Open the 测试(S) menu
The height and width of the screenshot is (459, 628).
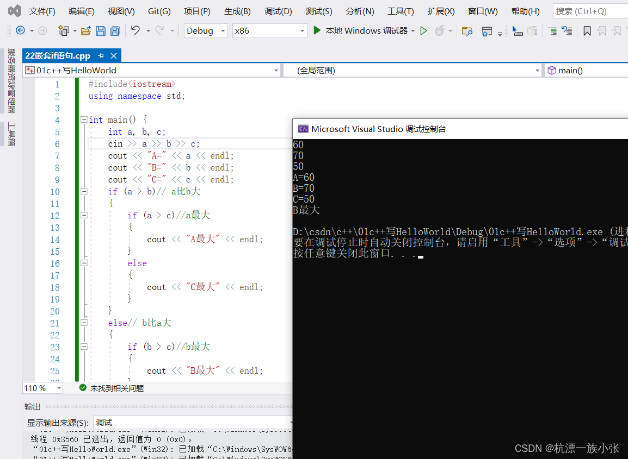click(319, 11)
